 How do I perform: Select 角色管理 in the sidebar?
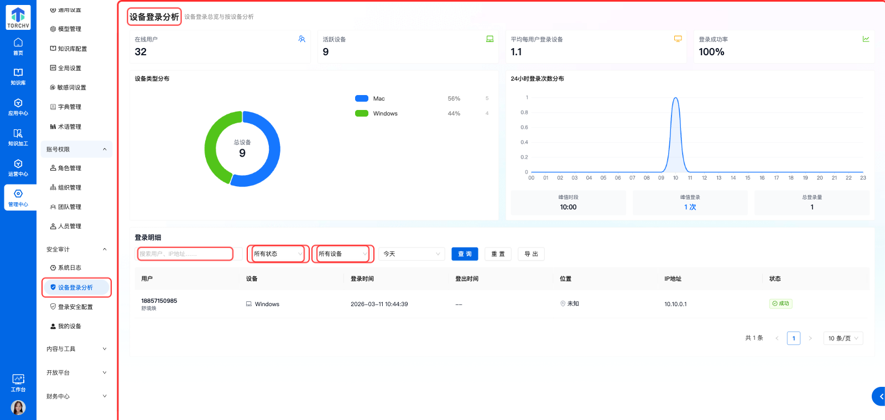70,169
